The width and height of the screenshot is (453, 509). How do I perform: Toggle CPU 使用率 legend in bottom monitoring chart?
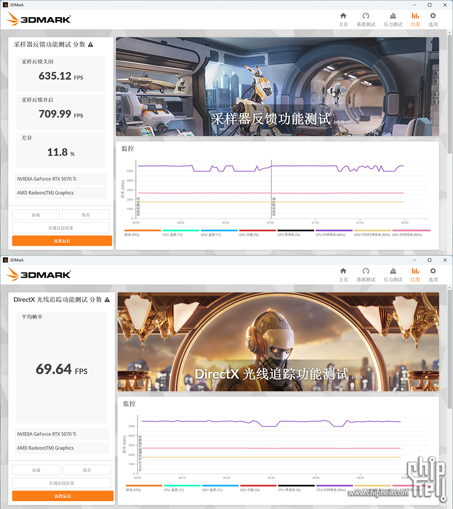pos(296,488)
